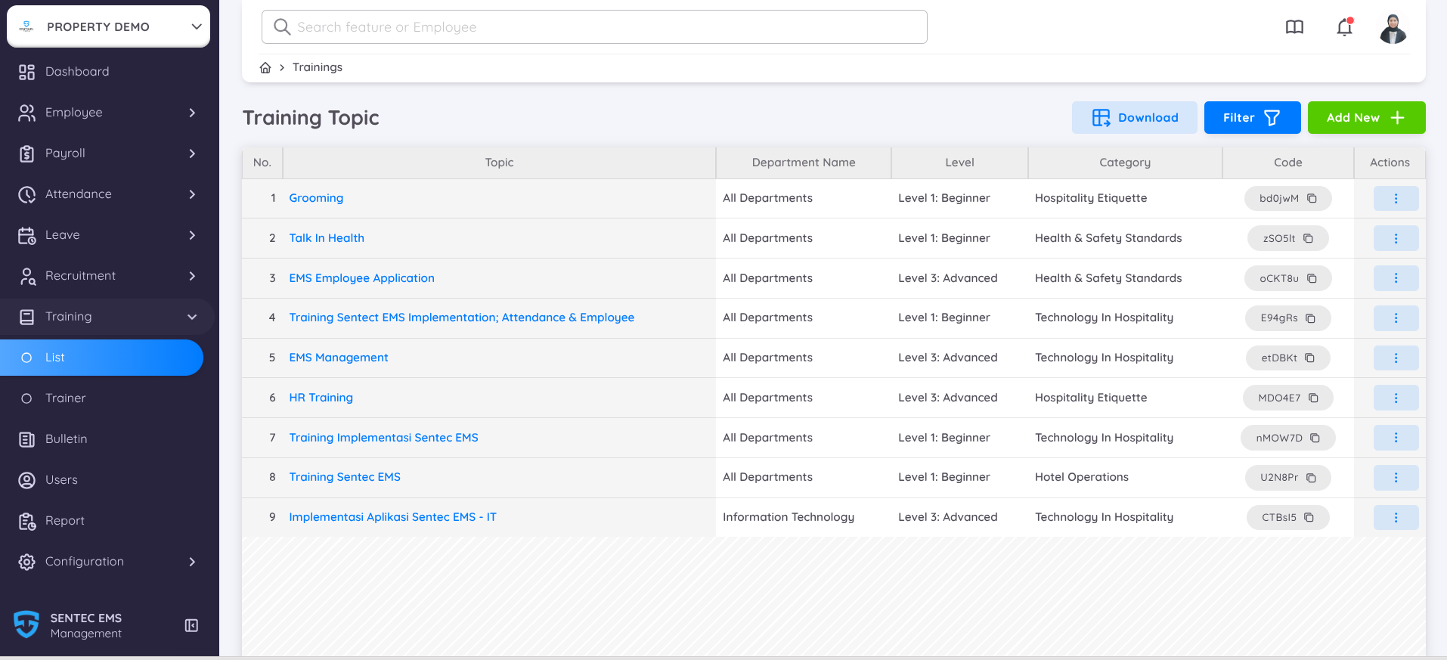Click the Topic column header
The height and width of the screenshot is (660, 1447).
coord(499,163)
